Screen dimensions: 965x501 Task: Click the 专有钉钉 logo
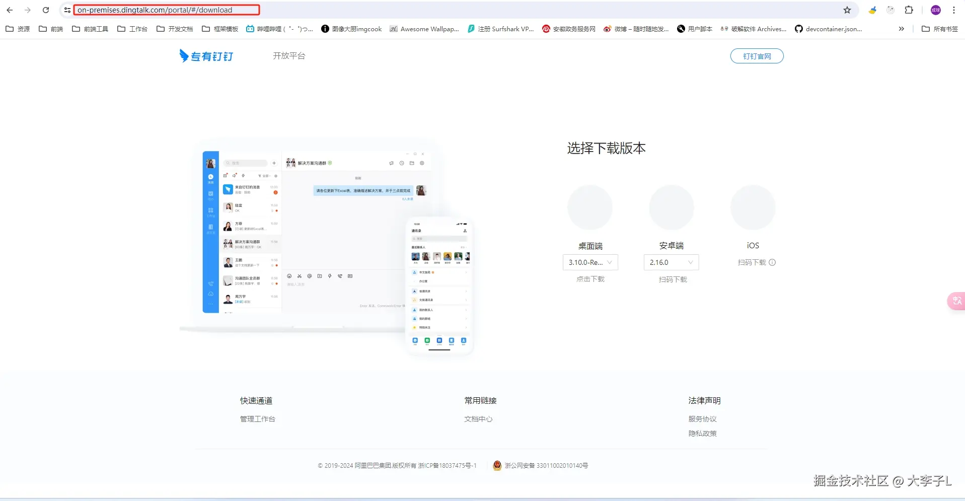[206, 56]
